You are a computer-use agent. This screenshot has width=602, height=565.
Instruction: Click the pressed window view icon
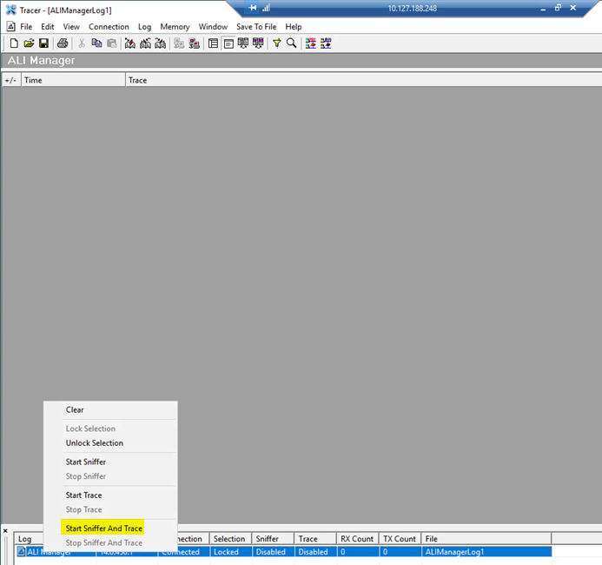point(228,43)
